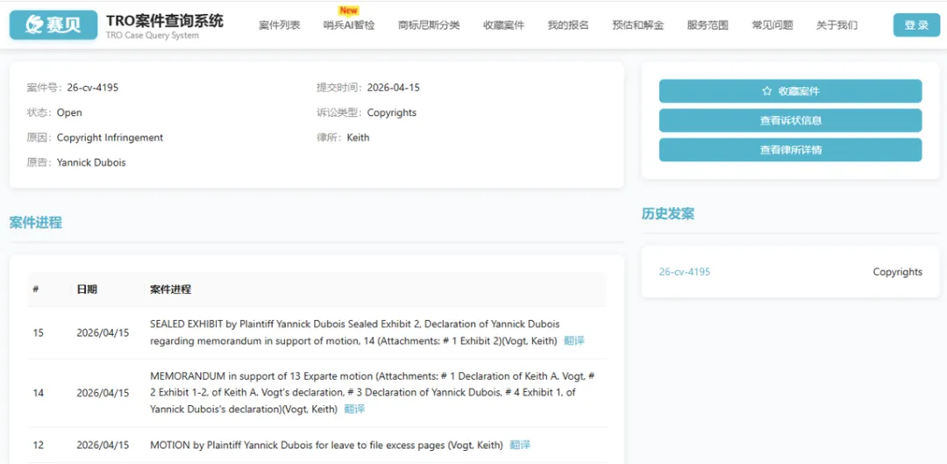Translate docket entry 15 via 翻译
Screen dimensions: 947x464
coord(574,340)
